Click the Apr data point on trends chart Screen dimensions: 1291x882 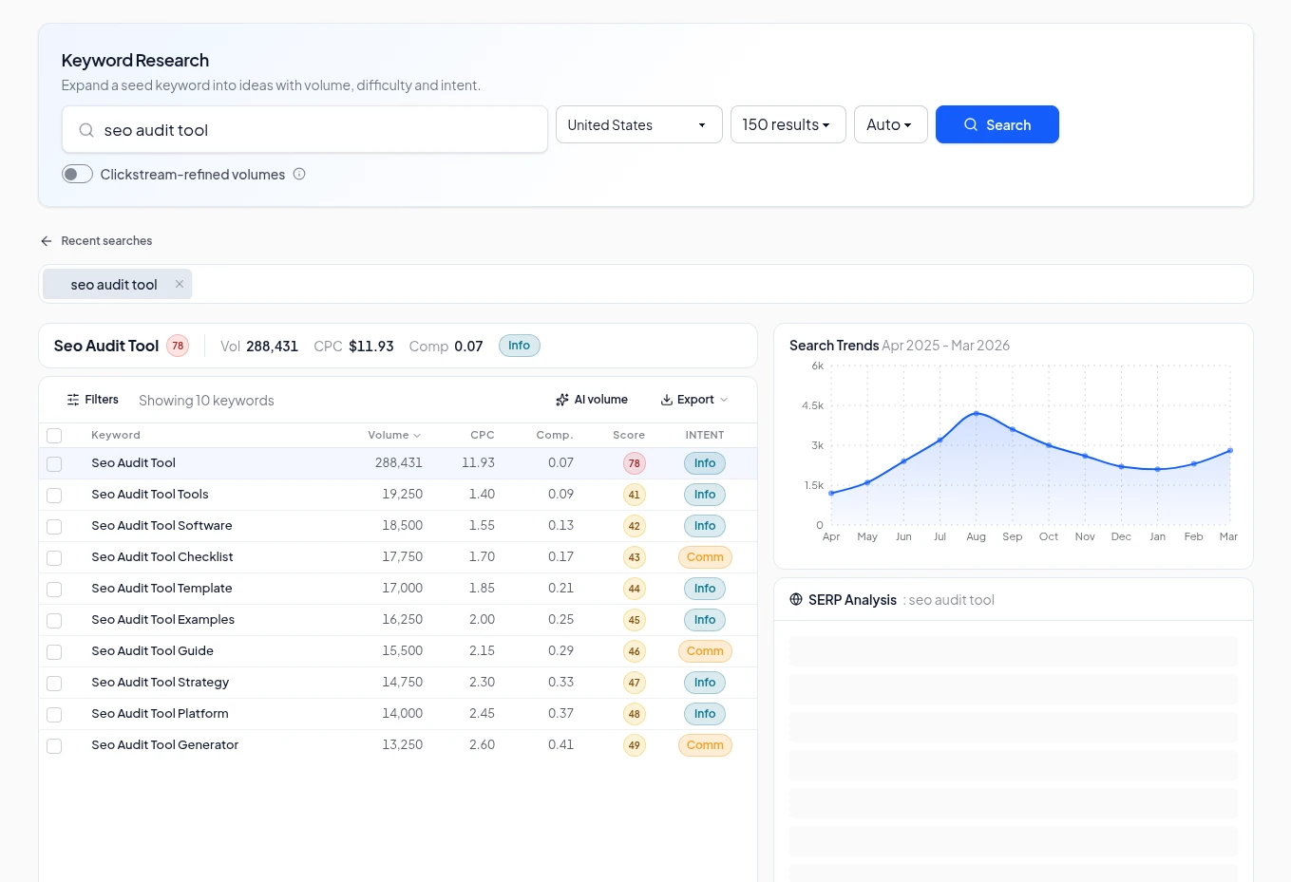pos(831,493)
